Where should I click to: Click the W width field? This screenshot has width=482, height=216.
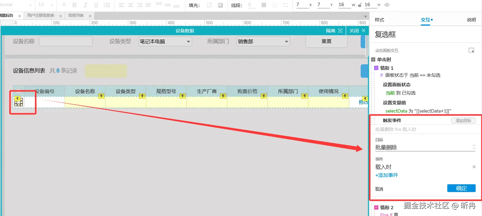click(344, 5)
